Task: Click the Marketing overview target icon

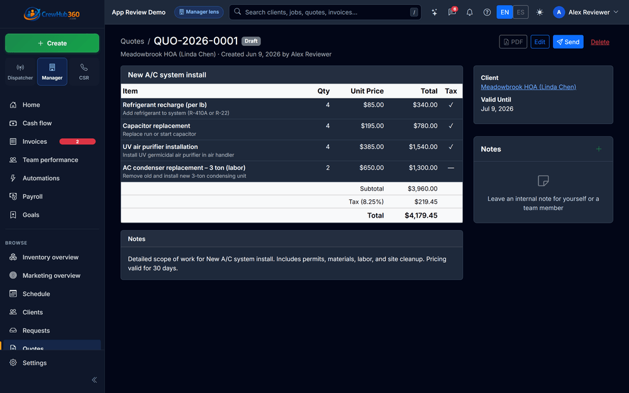Action: tap(13, 275)
